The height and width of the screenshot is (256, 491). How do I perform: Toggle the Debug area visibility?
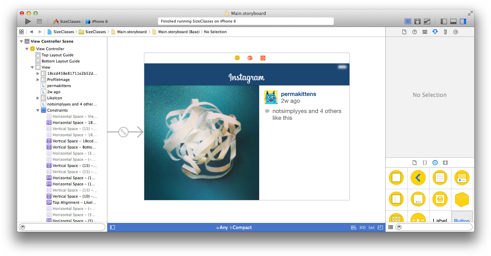[453, 22]
